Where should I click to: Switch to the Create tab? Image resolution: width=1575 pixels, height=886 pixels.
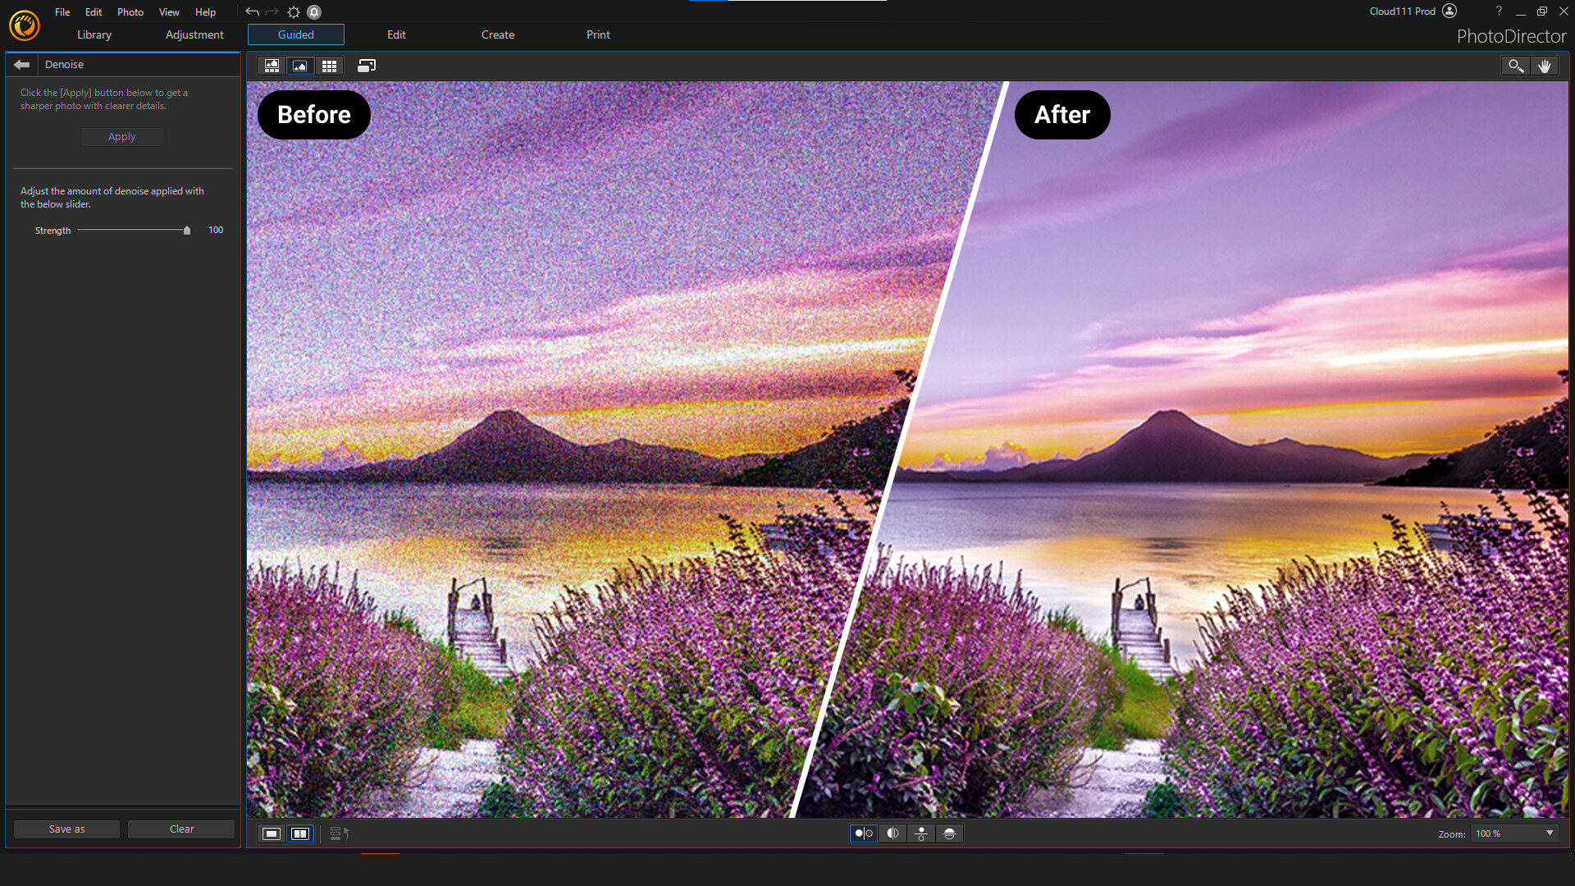[x=498, y=34]
